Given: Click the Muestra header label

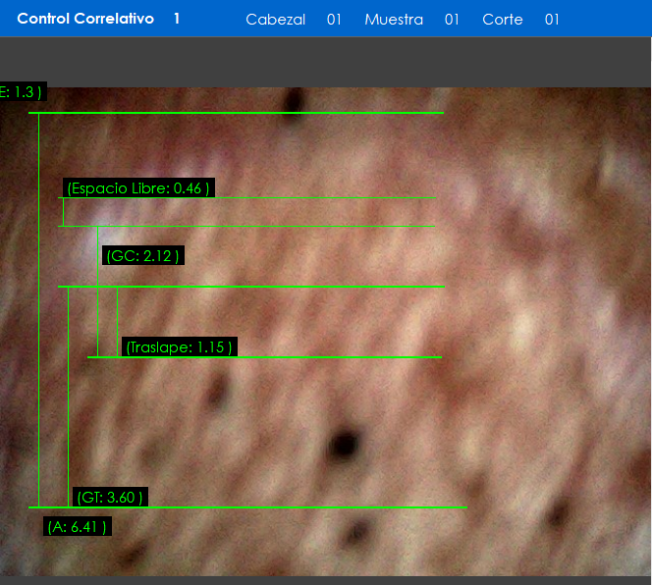Looking at the screenshot, I should point(394,20).
